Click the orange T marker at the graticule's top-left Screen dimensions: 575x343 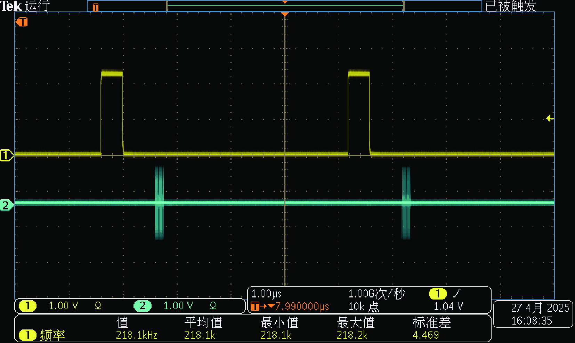click(x=22, y=22)
